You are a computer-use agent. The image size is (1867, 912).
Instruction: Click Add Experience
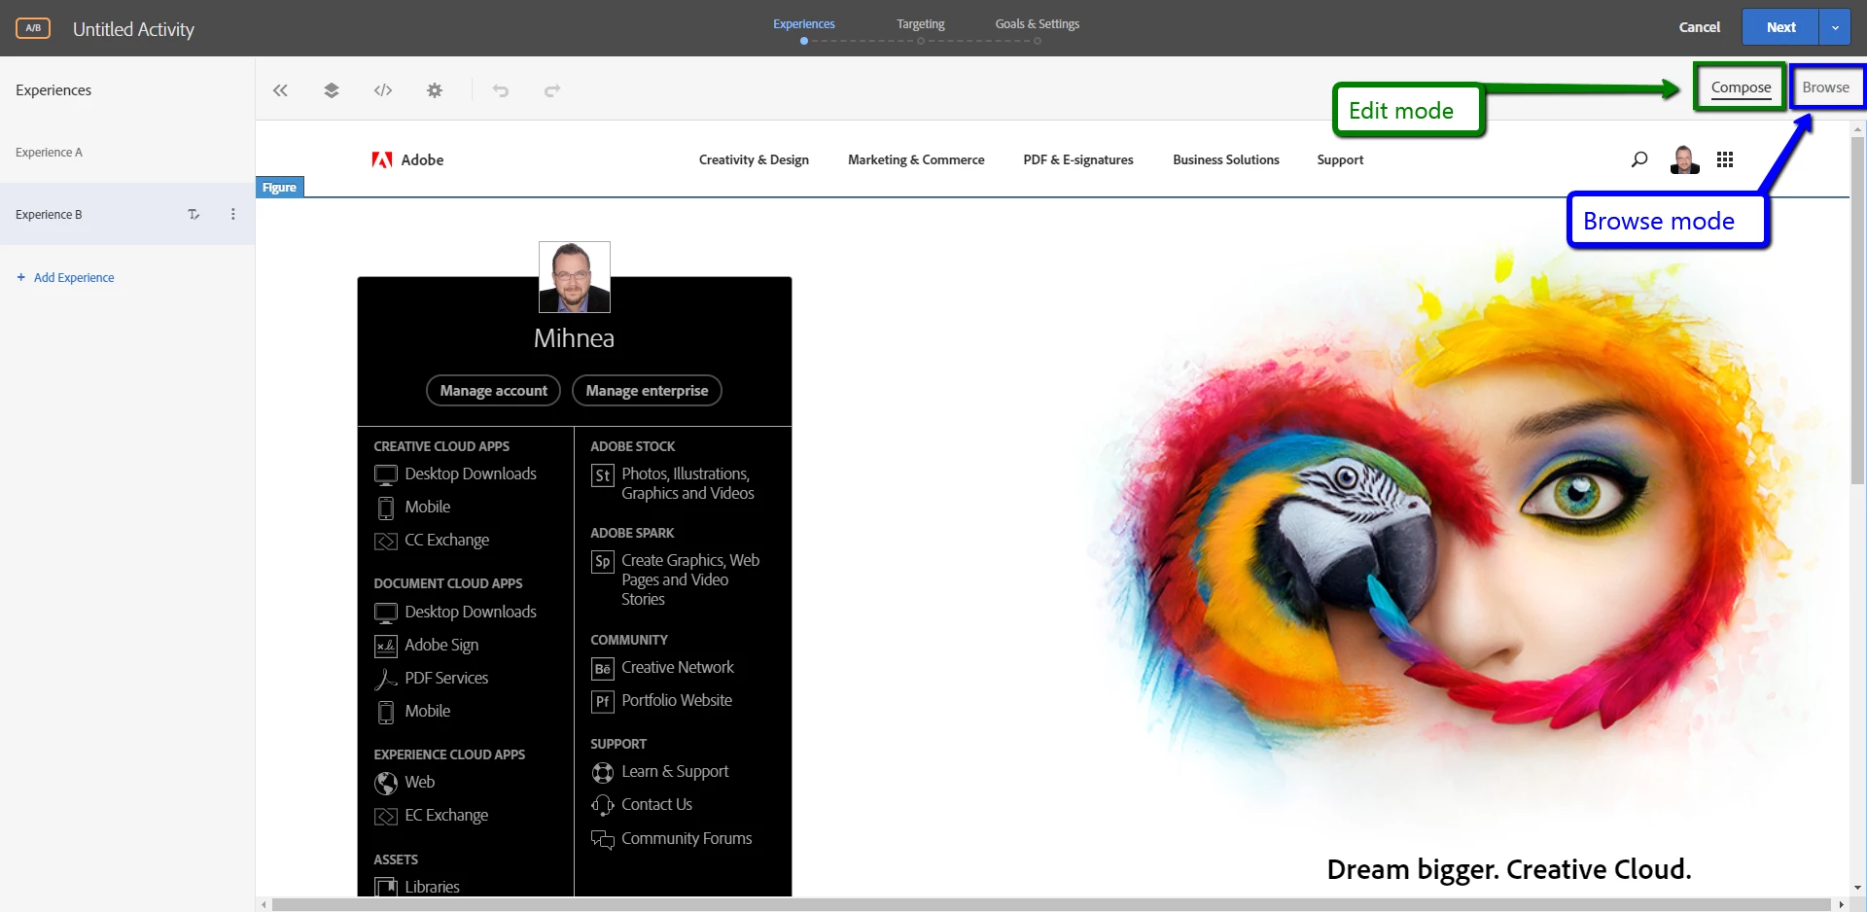[x=65, y=277]
